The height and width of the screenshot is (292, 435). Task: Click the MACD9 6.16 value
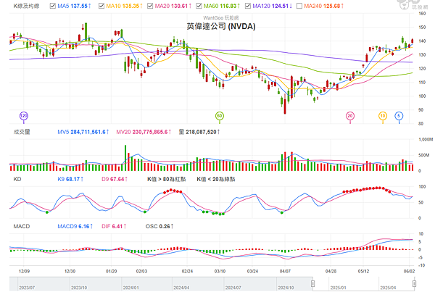click(75, 226)
